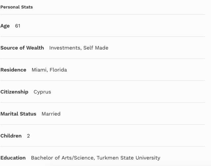Viewport: 211px width, 166px height.
Task: Select the Married value
Action: point(51,114)
